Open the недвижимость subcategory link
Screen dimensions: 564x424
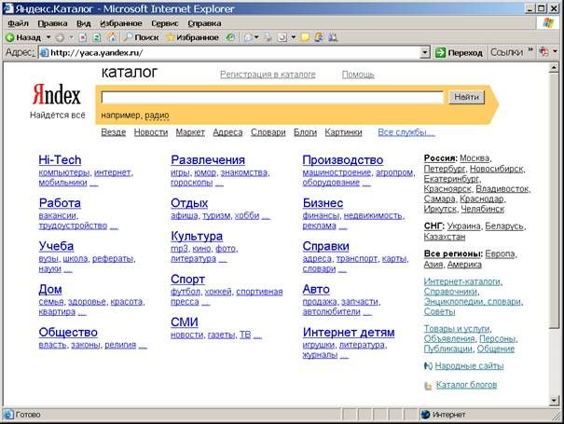point(373,216)
